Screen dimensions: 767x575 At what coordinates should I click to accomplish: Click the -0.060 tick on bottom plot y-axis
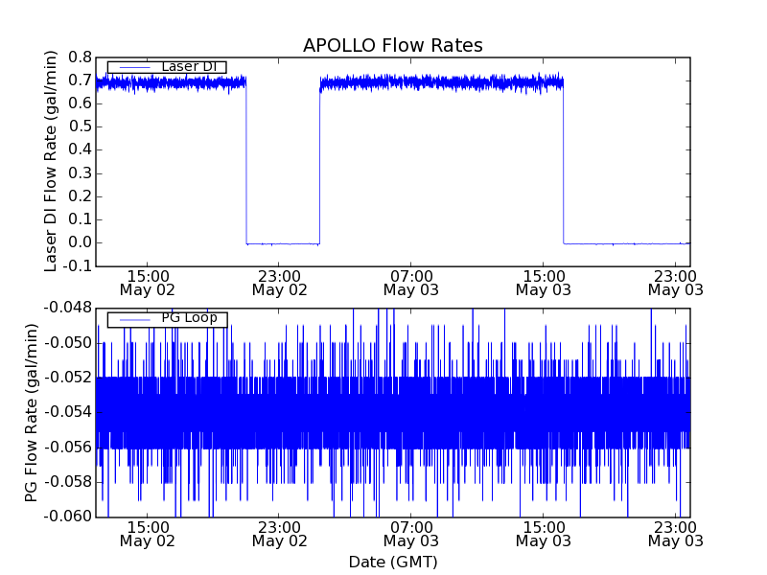tap(67, 517)
